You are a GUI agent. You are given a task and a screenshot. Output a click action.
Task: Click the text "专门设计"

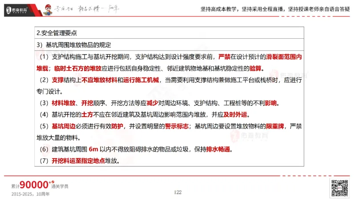click(49, 92)
